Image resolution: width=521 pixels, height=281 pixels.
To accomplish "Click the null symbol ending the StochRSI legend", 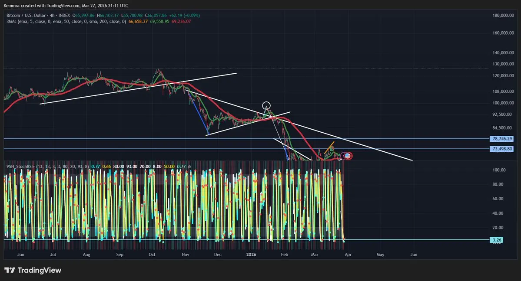I will 189,167.
